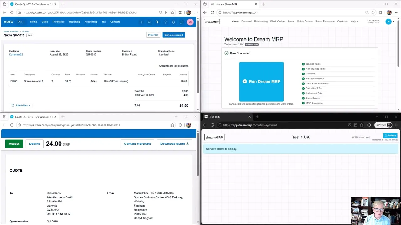Expand the Help menu in Dream MRP
The width and height of the screenshot is (401, 225).
tap(354, 22)
